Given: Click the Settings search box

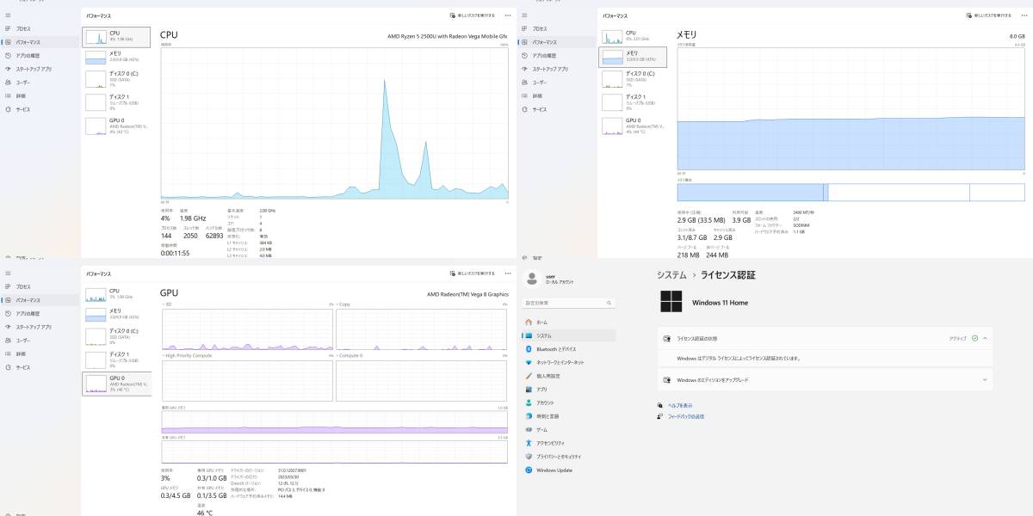Looking at the screenshot, I should 569,303.
